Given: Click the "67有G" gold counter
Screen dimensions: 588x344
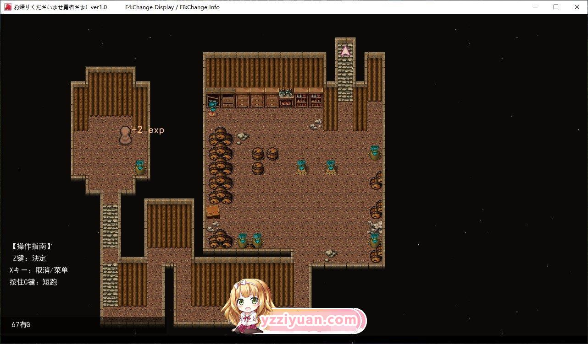Looking at the screenshot, I should pyautogui.click(x=21, y=325).
